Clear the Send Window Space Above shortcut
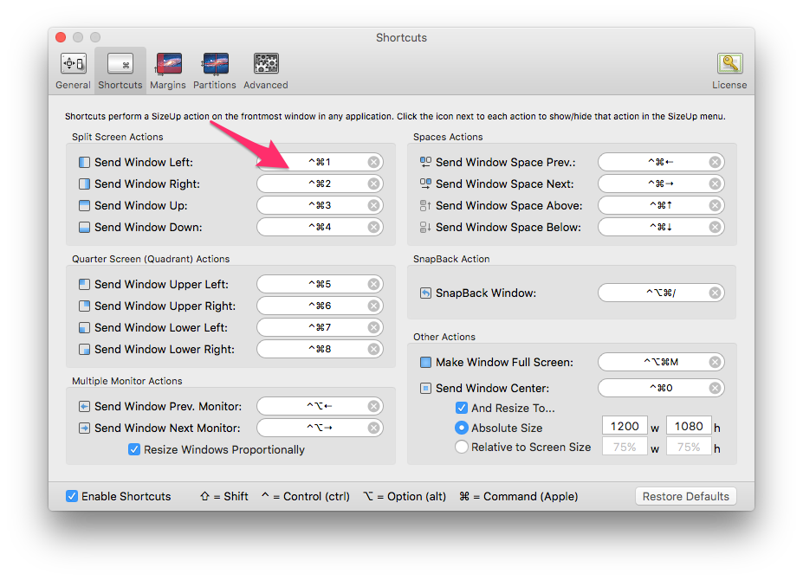The width and height of the screenshot is (803, 580). click(715, 205)
